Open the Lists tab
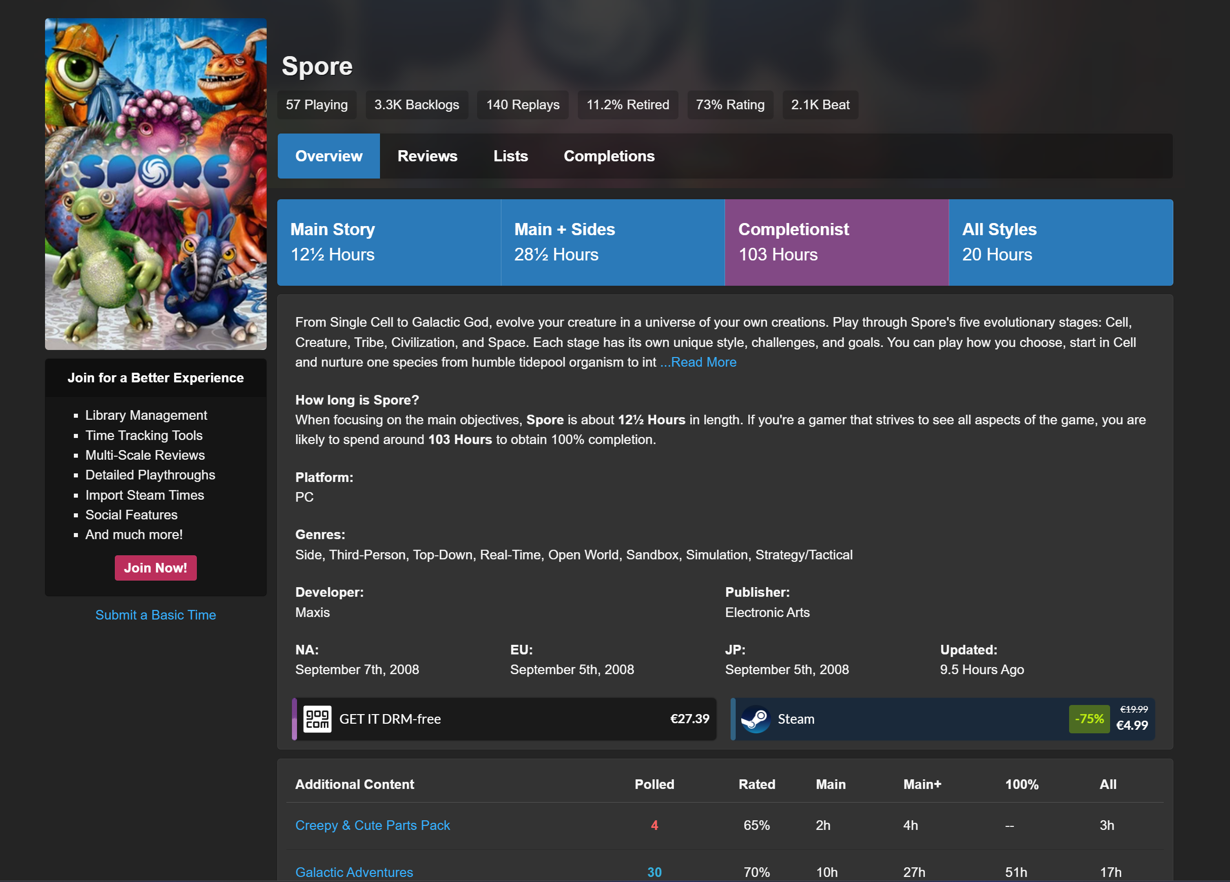The height and width of the screenshot is (882, 1230). click(510, 156)
